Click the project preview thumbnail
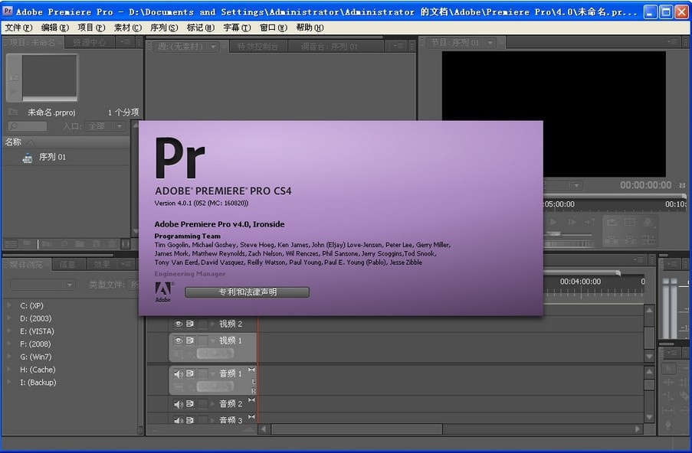The width and height of the screenshot is (692, 453). click(49, 77)
